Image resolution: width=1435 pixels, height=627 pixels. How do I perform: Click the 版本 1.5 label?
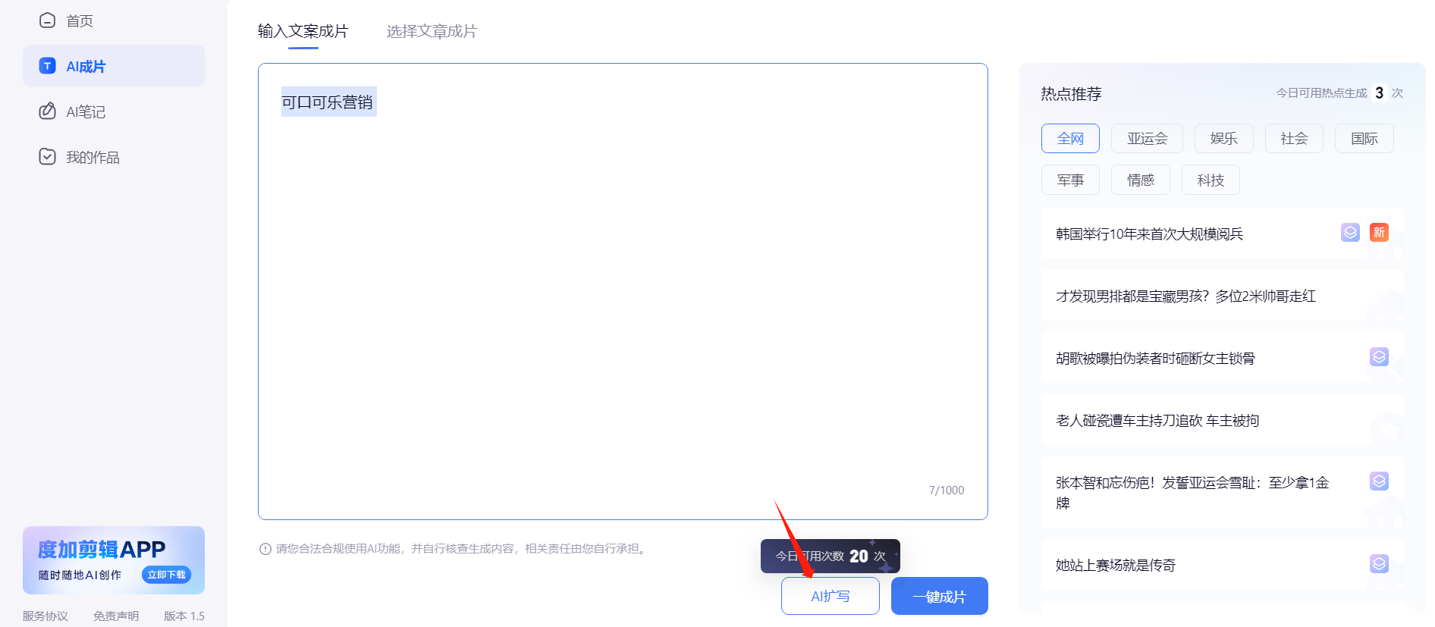tap(184, 616)
